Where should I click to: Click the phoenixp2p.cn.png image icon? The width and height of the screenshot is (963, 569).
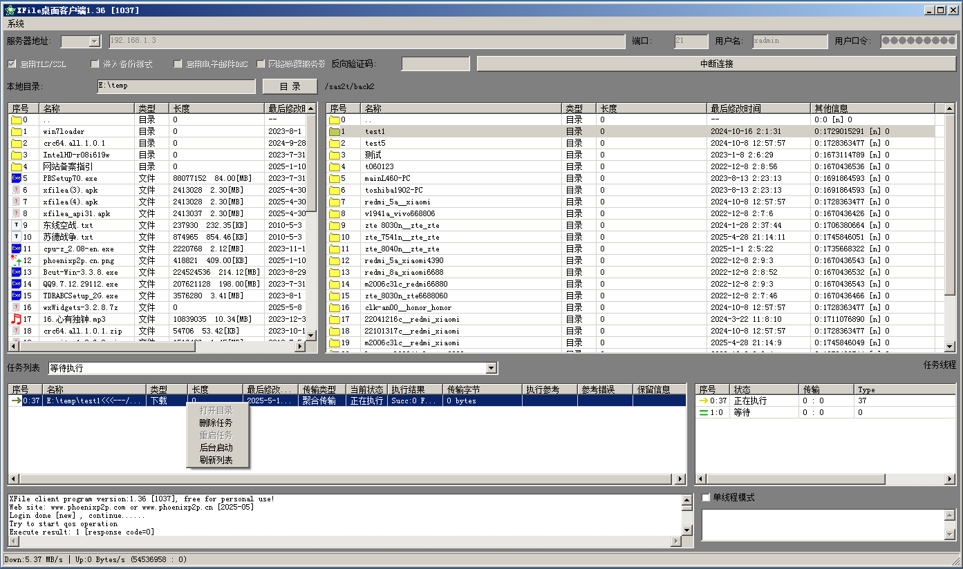coord(16,260)
